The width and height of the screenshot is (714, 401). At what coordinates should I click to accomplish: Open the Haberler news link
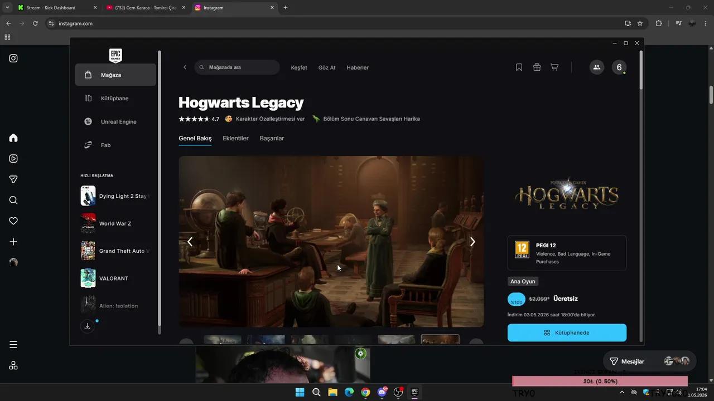click(358, 67)
